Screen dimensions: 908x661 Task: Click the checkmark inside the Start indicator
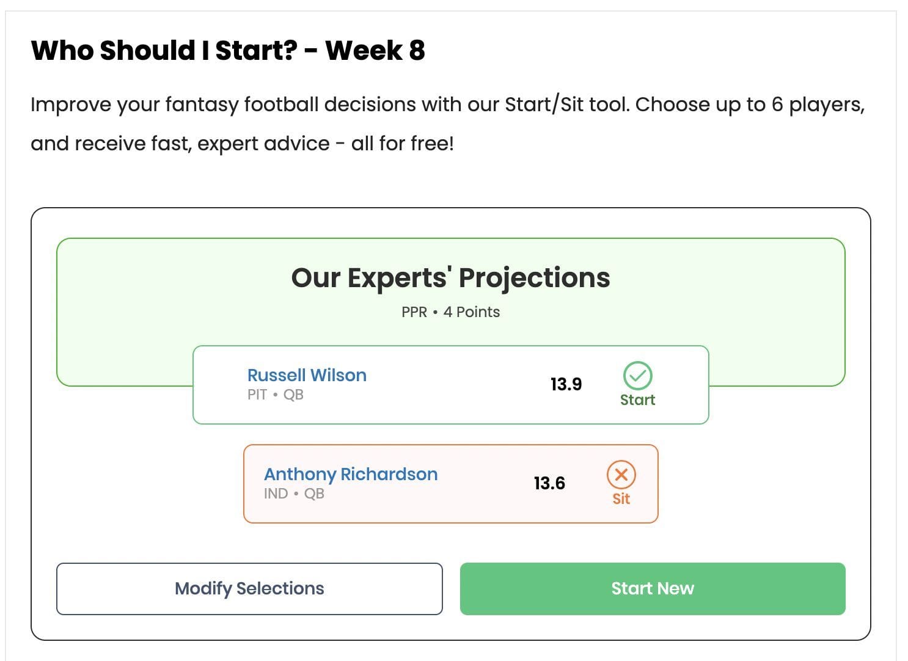click(638, 376)
